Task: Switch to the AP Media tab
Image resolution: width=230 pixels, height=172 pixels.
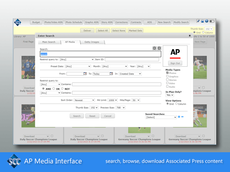Action: pyautogui.click(x=70, y=42)
